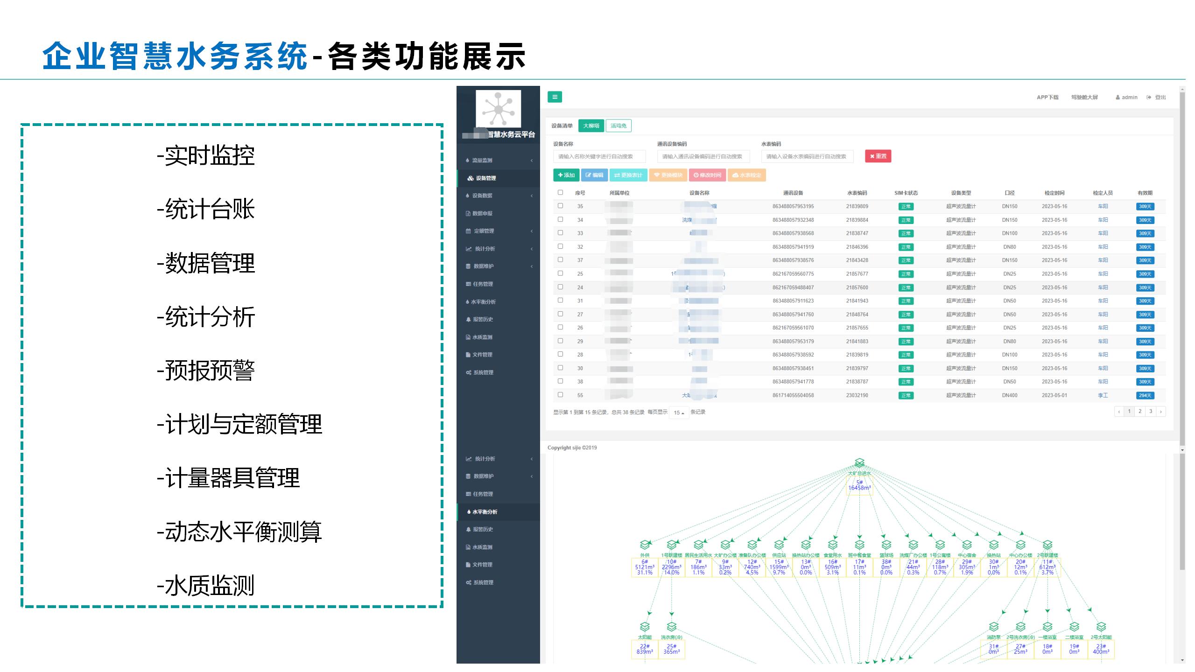The height and width of the screenshot is (672, 1195).
Task: Click the 编辑 pencil edit button
Action: click(x=594, y=175)
